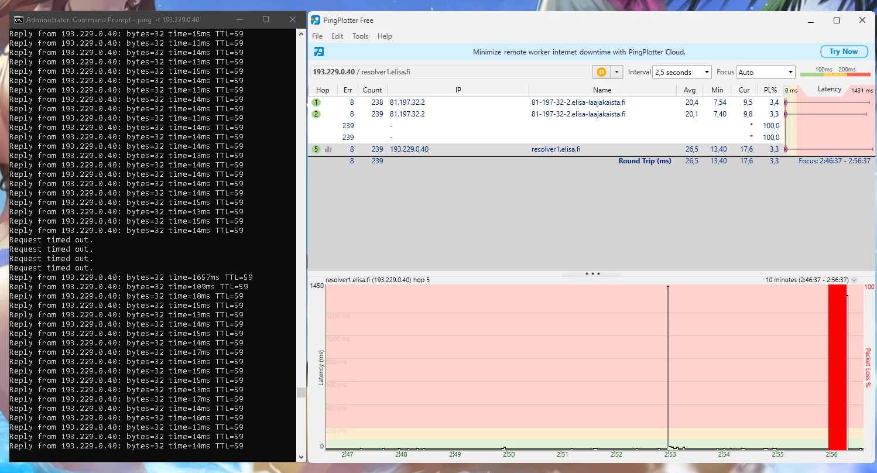Maximize the PingPlotter Free window
The image size is (877, 473).
(x=837, y=20)
